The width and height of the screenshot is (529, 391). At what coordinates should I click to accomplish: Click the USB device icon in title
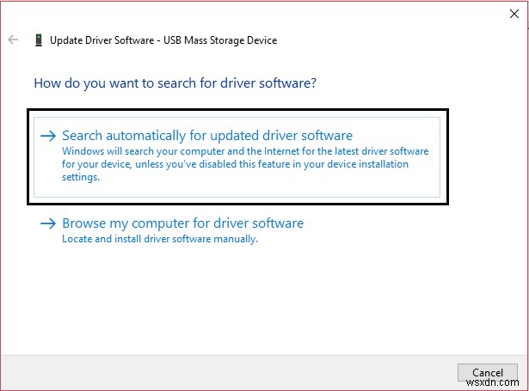[x=39, y=40]
